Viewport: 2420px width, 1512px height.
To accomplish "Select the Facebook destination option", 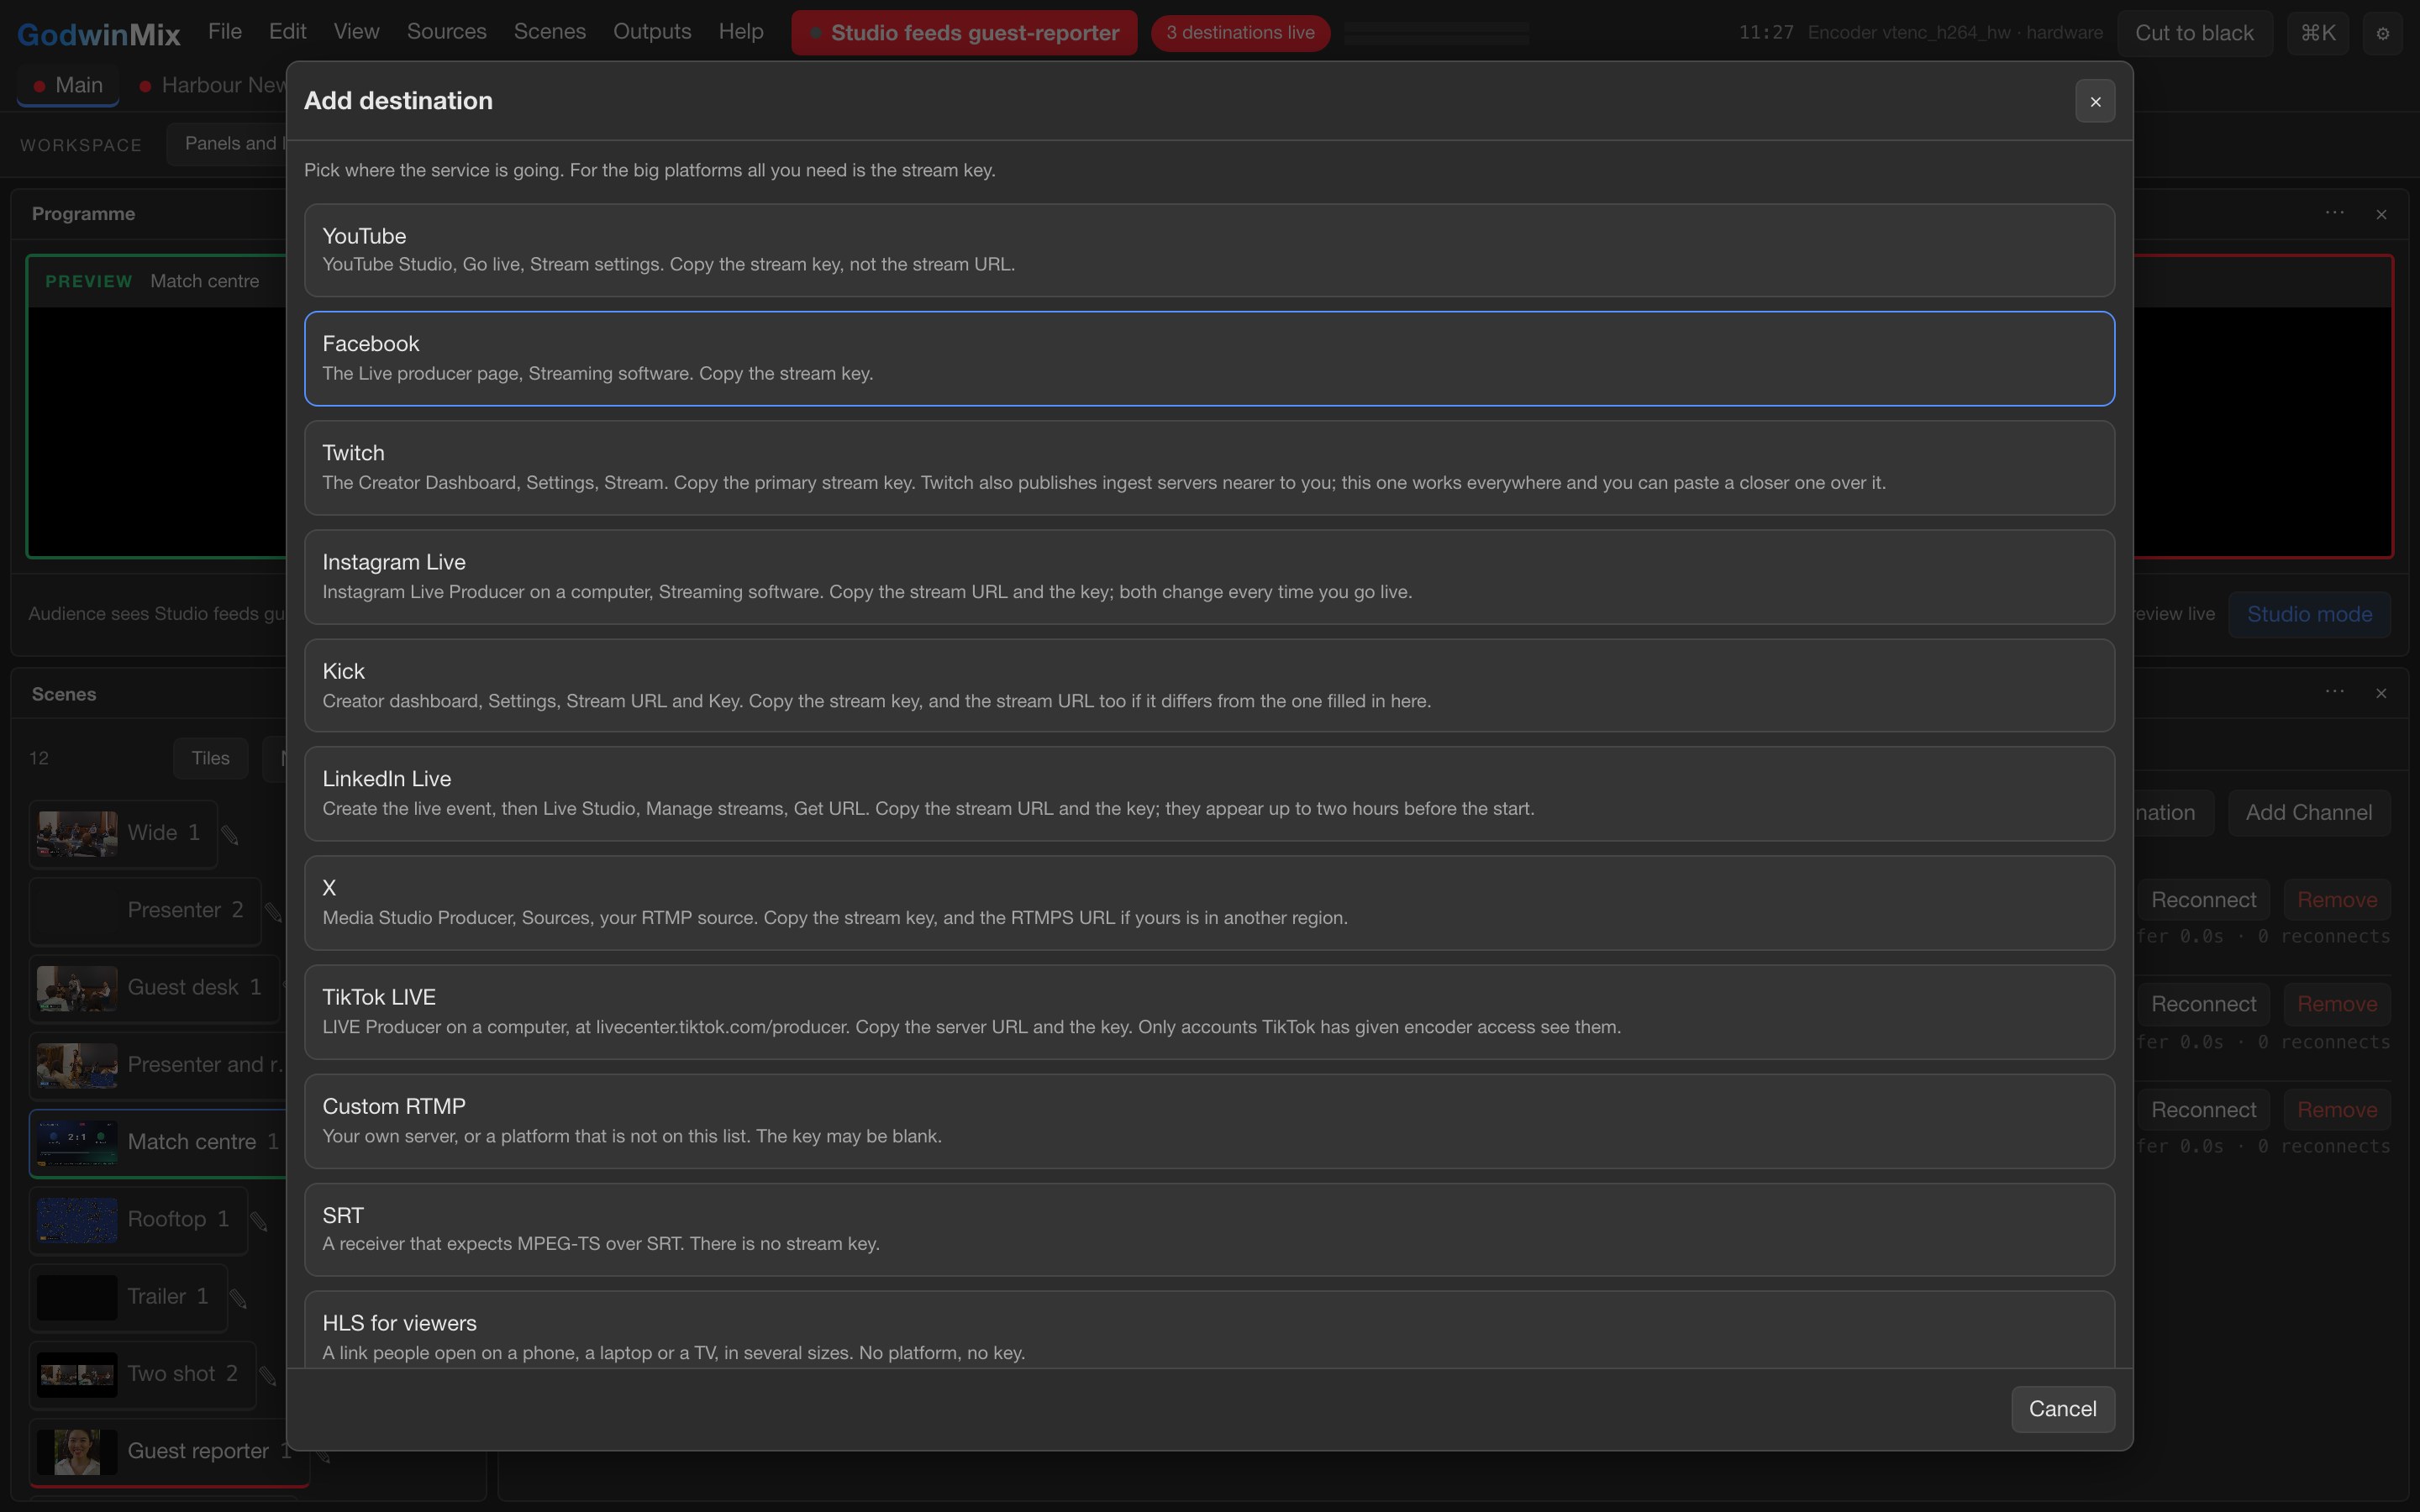I will (1209, 358).
